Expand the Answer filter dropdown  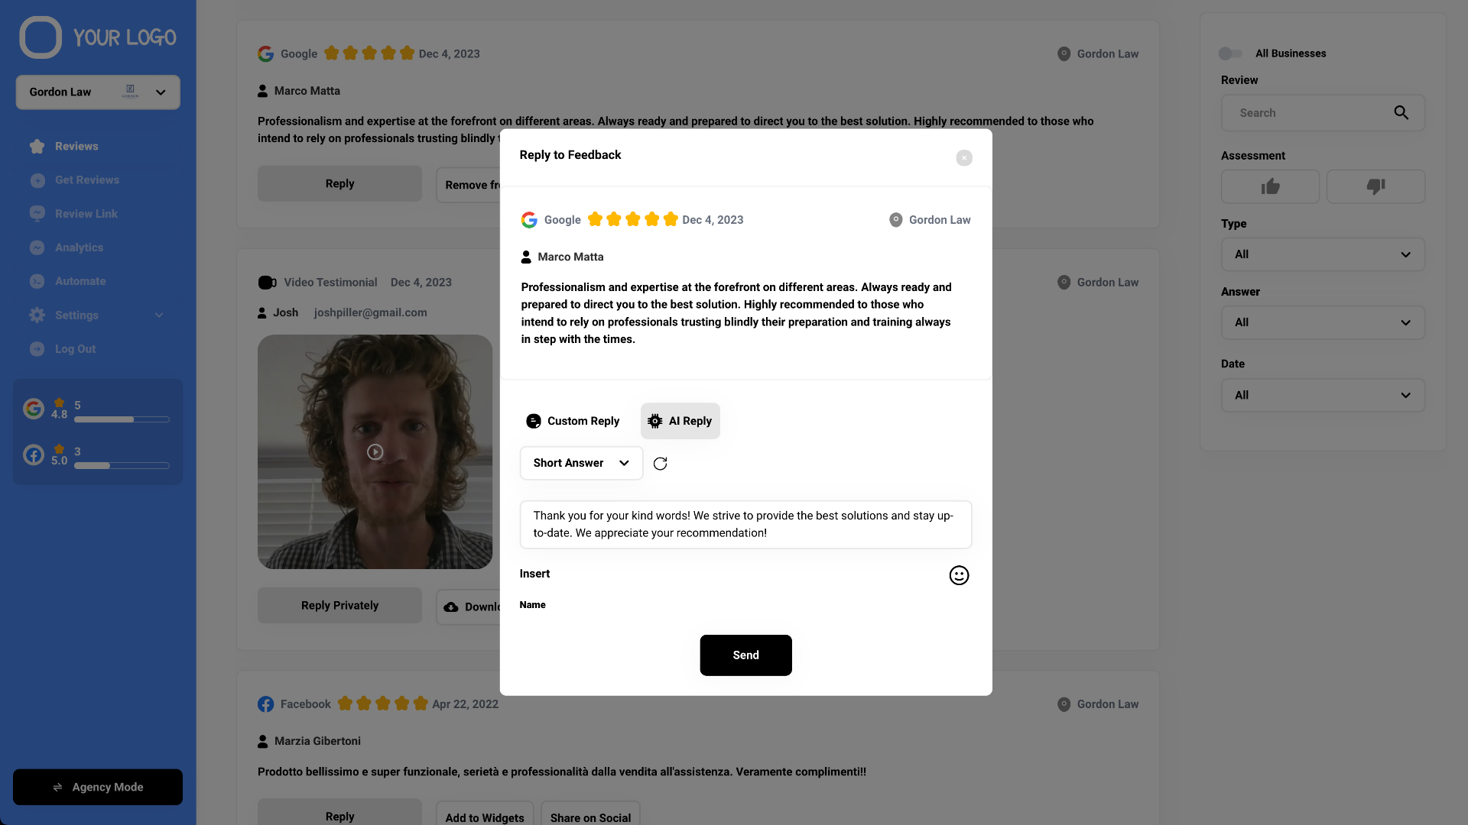[x=1322, y=322]
